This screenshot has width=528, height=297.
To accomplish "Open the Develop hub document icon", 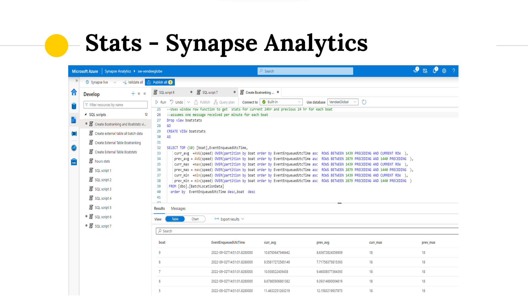I will (74, 120).
